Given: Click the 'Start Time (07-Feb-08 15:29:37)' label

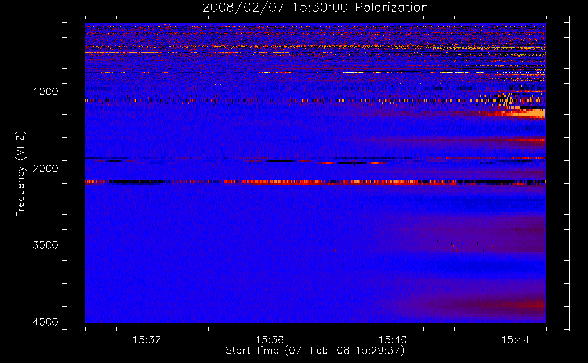Looking at the screenshot, I should click(315, 351).
